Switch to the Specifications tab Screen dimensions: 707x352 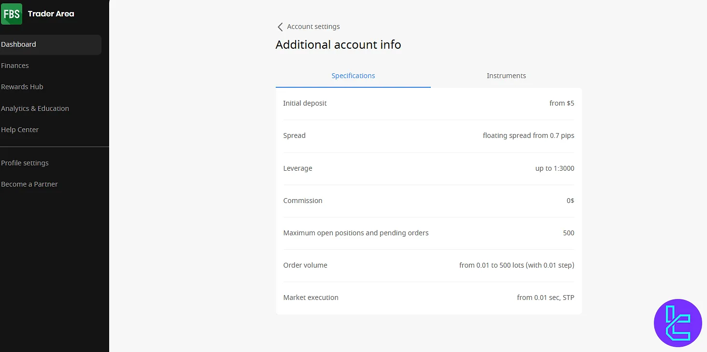[353, 76]
